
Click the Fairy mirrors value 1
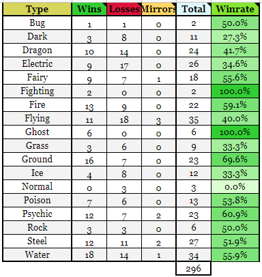[x=159, y=78]
